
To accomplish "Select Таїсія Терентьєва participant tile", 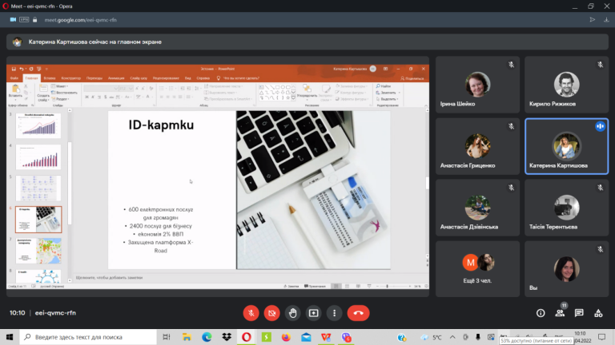I will [566, 208].
